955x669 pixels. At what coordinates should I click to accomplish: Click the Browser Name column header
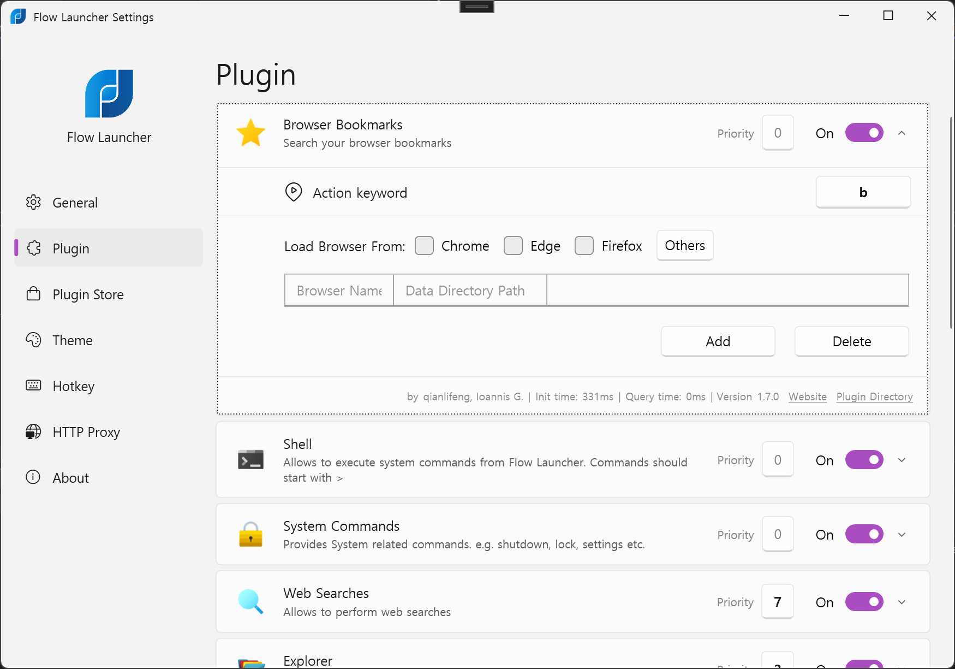point(339,290)
